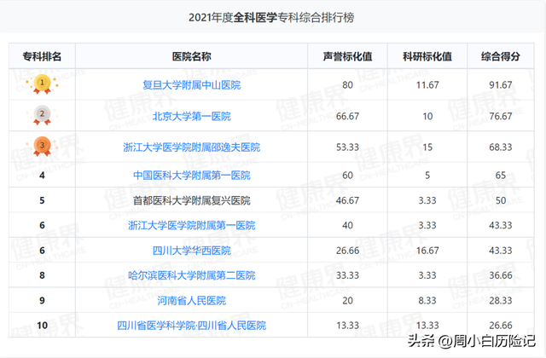
Task: Click the 头条 @周小白历险记 credit
Action: (472, 341)
